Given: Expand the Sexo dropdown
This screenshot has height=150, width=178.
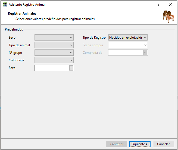Looking at the screenshot, I should pyautogui.click(x=54, y=38).
